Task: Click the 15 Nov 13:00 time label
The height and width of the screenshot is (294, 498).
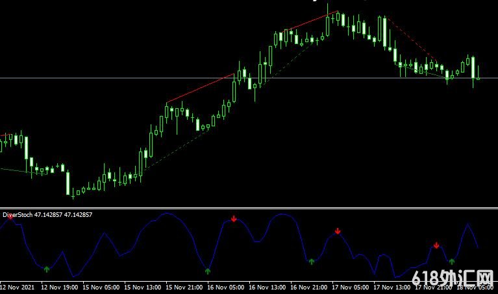Action: (142, 286)
